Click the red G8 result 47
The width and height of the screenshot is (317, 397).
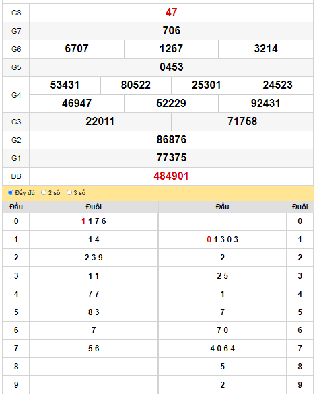point(172,12)
